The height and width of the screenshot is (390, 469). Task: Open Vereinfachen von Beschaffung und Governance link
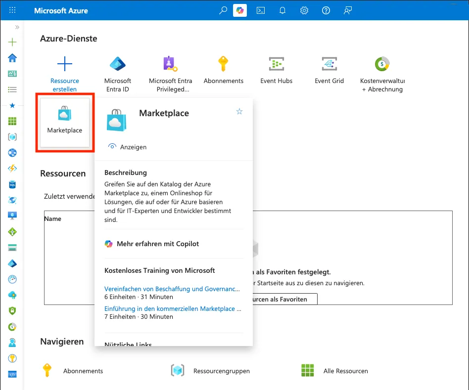(172, 289)
